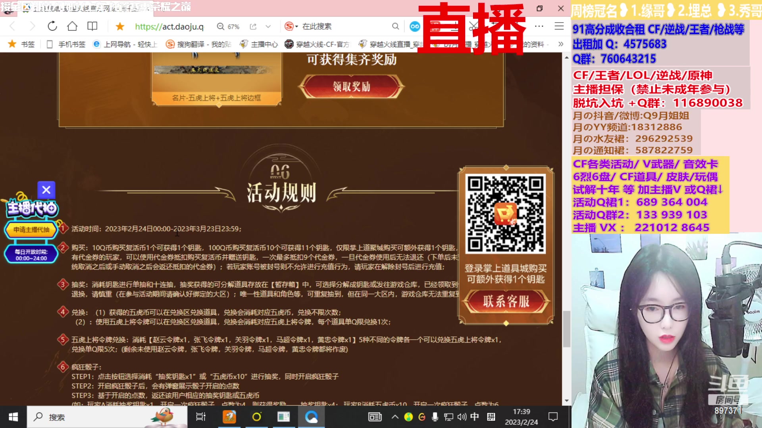Viewport: 762px width, 428px height.
Task: Open the browser hamburger menu
Action: pyautogui.click(x=559, y=26)
